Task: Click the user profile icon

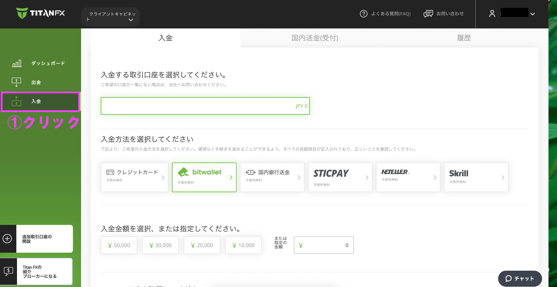Action: 492,13
